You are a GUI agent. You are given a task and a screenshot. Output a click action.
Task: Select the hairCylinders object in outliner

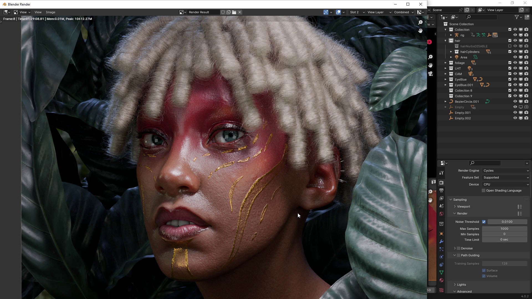tap(470, 52)
